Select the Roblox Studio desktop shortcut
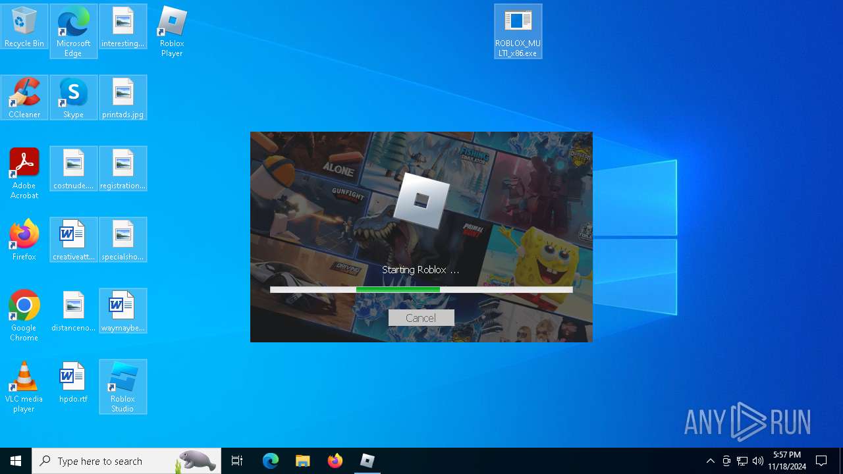The image size is (843, 474). tap(123, 386)
